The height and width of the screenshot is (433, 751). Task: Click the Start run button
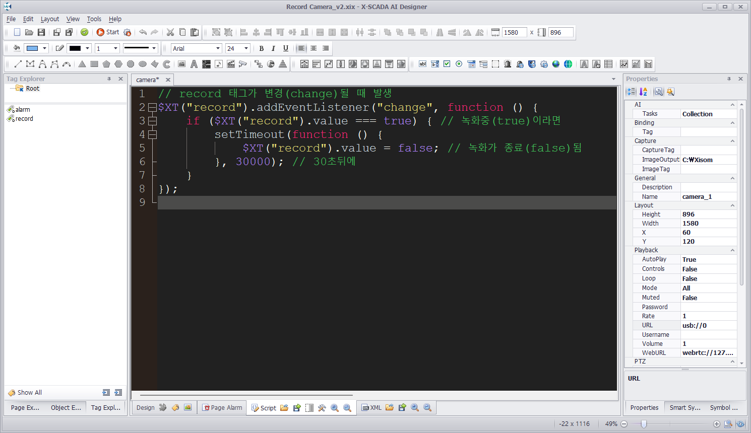coord(107,32)
